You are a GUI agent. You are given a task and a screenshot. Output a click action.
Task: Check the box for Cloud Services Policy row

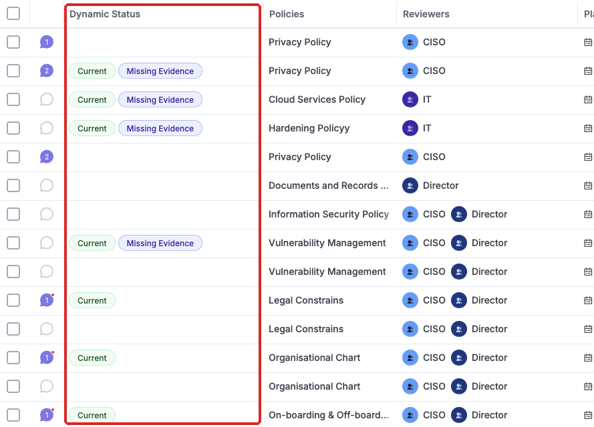tap(13, 99)
